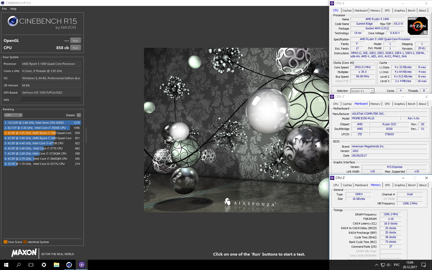Open the CPU ranking type dropdown
This screenshot has height=270, width=432.
13,115
